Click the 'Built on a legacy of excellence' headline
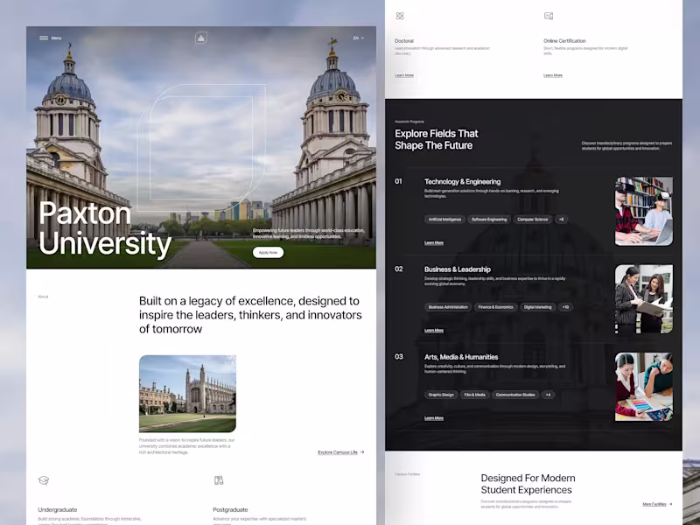This screenshot has width=700, height=525. point(250,315)
